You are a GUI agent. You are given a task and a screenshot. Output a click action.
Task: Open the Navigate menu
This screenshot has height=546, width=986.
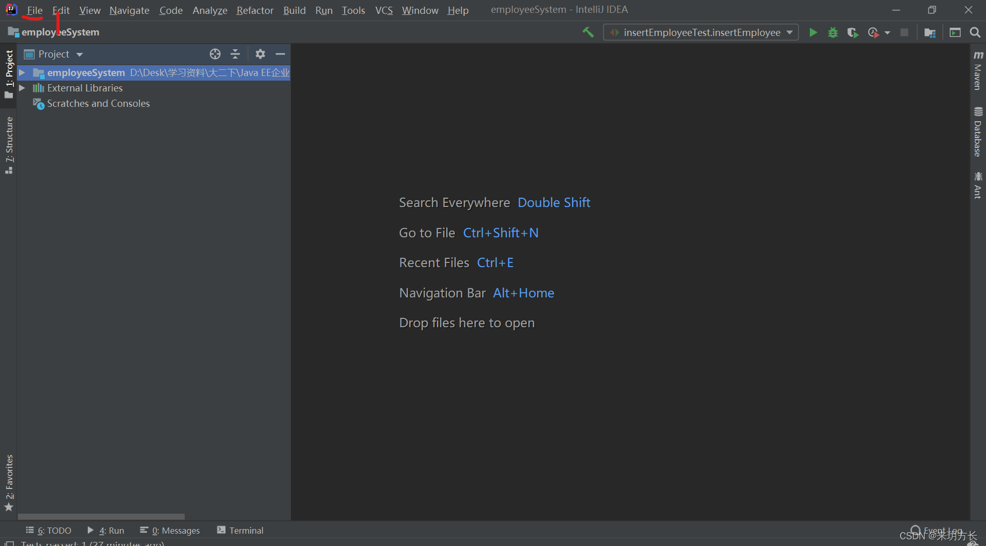click(x=129, y=10)
